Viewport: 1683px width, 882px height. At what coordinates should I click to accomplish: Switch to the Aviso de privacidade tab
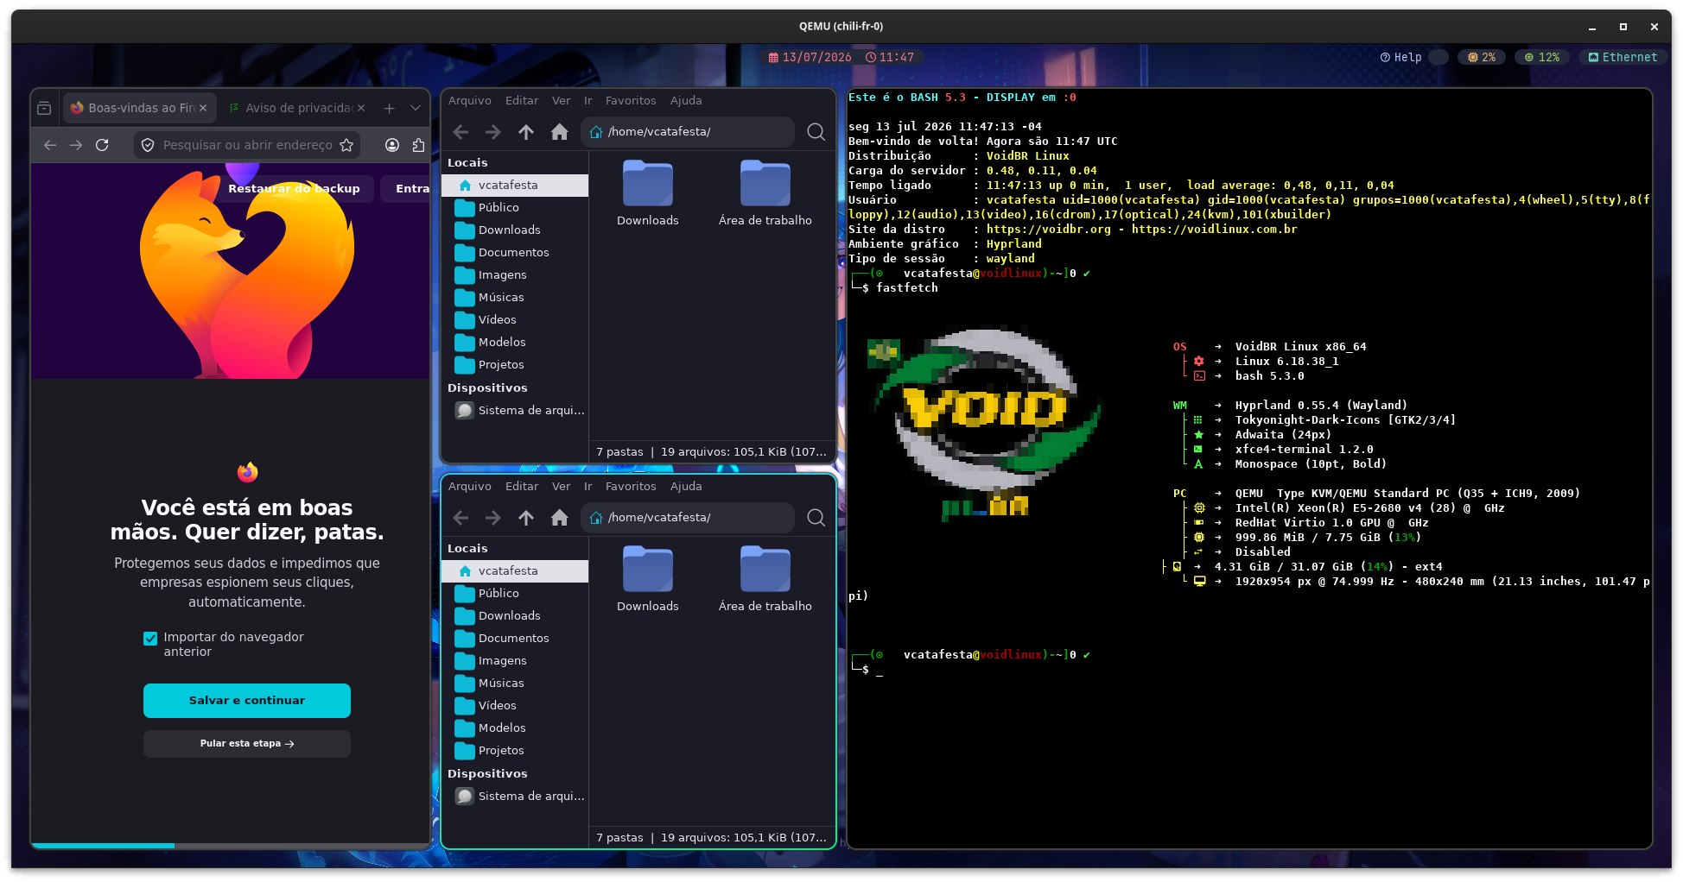[296, 108]
